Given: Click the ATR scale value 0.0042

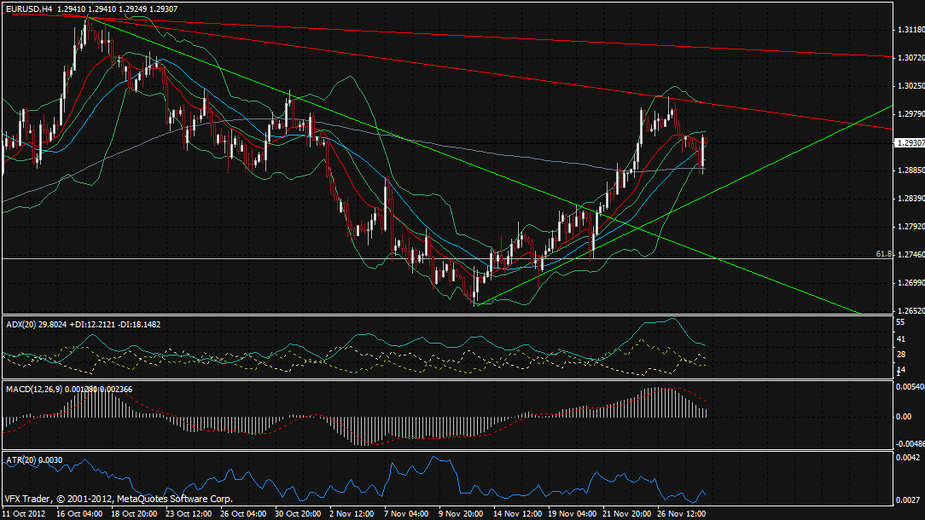Looking at the screenshot, I should click(x=906, y=458).
